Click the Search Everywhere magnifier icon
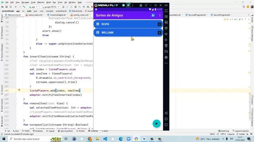The width and height of the screenshot is (254, 142). pyautogui.click(x=244, y=7)
